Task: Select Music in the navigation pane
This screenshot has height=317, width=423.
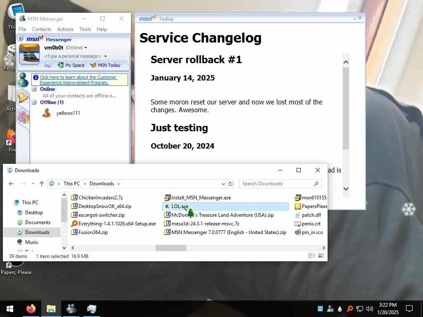Action: (x=31, y=242)
